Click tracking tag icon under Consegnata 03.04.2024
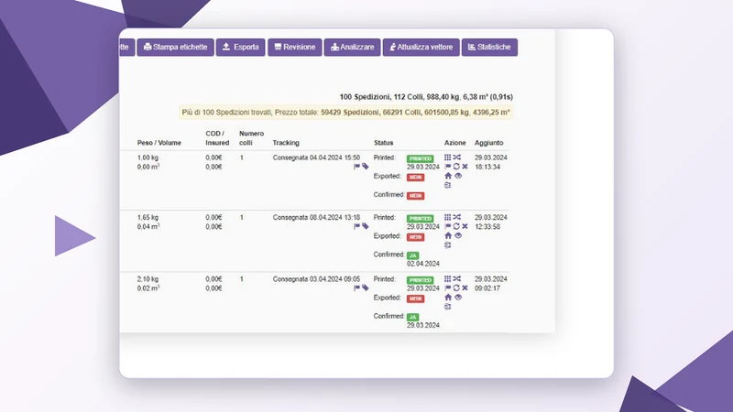 pos(365,287)
